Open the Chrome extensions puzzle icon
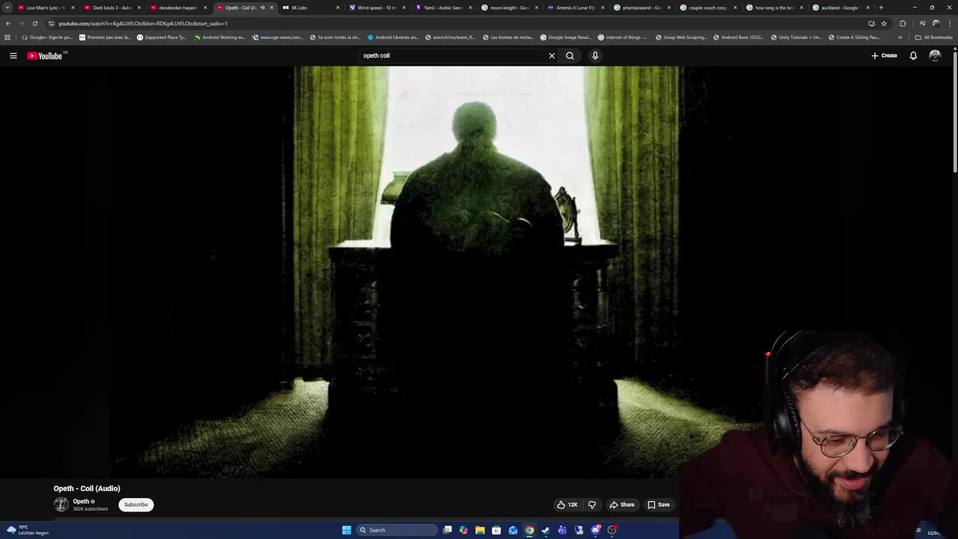 (903, 23)
